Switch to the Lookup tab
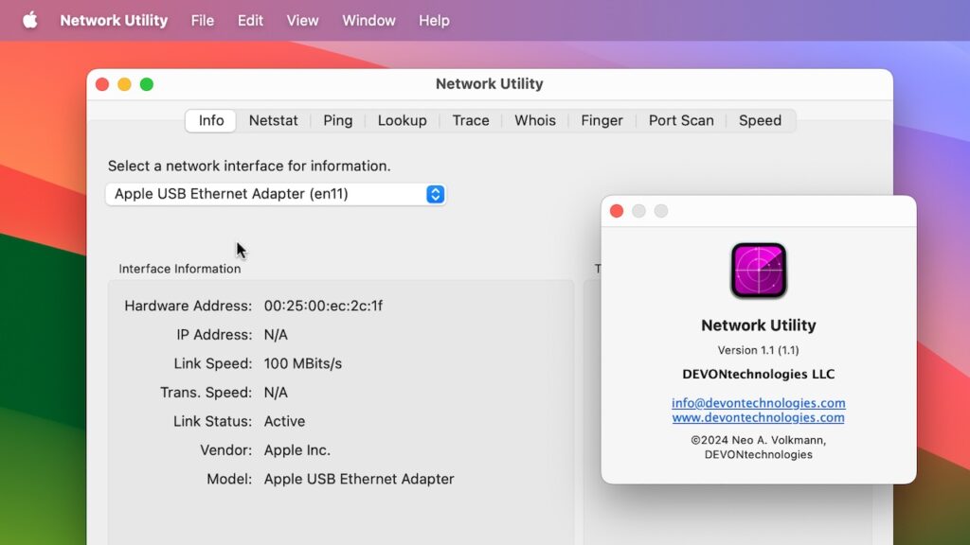Viewport: 970px width, 545px height. click(402, 120)
